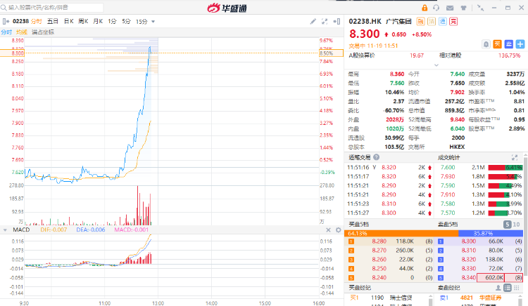528x306 pixels.
Task: Click broker 华盛证券 in sell queue
Action: point(490,298)
